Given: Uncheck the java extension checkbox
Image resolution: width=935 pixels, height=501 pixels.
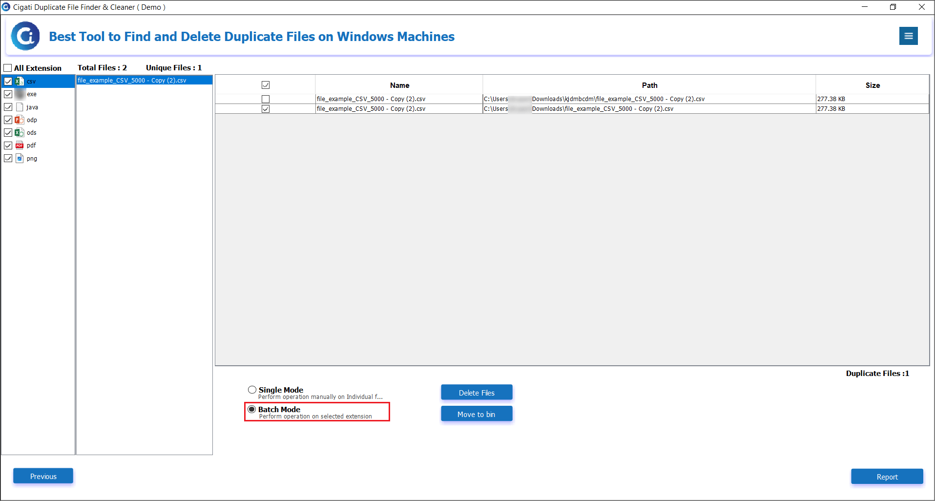Looking at the screenshot, I should coord(8,107).
